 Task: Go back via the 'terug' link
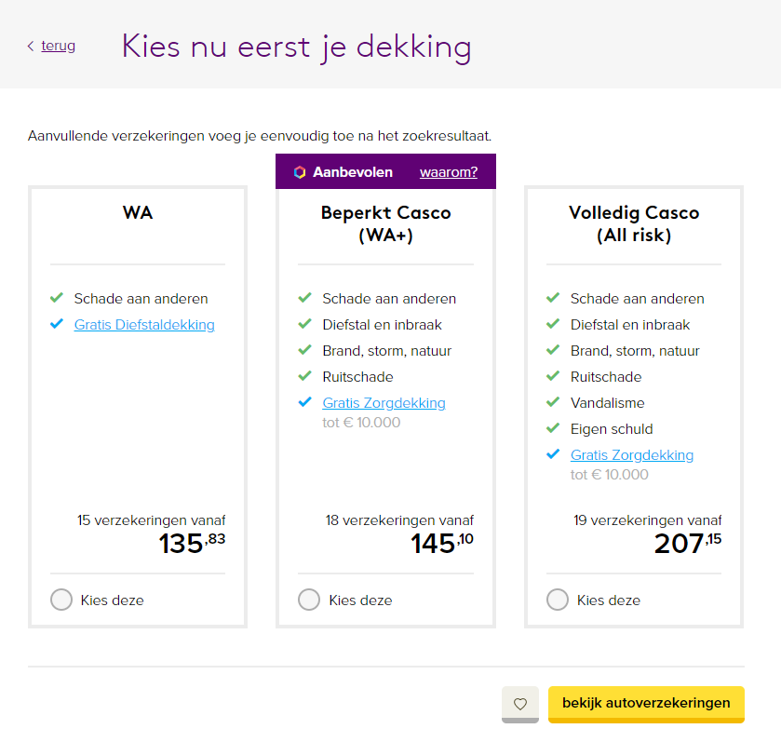(59, 46)
